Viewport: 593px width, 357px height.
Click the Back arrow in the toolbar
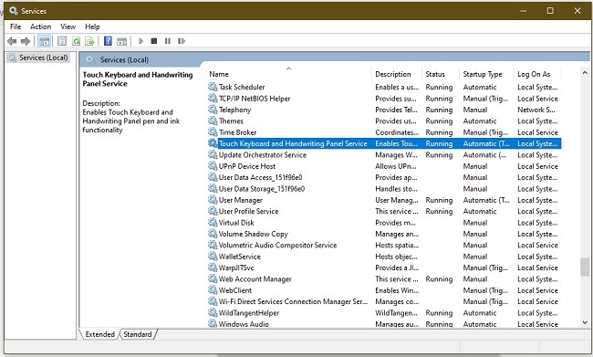(x=12, y=41)
